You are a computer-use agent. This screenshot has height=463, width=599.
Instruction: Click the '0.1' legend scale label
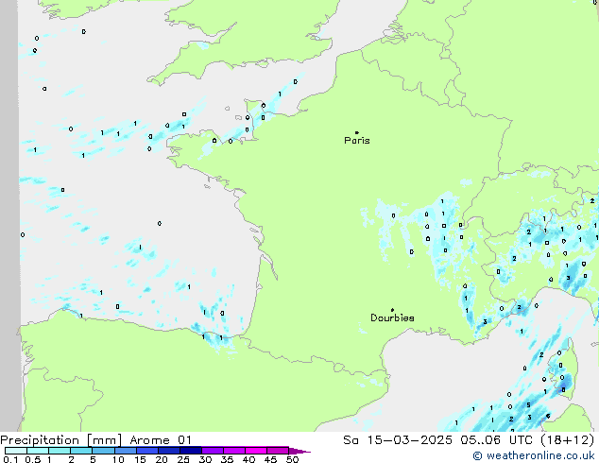(10, 459)
